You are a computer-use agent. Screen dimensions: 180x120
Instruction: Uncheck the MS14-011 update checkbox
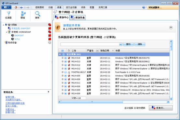(x=65, y=83)
